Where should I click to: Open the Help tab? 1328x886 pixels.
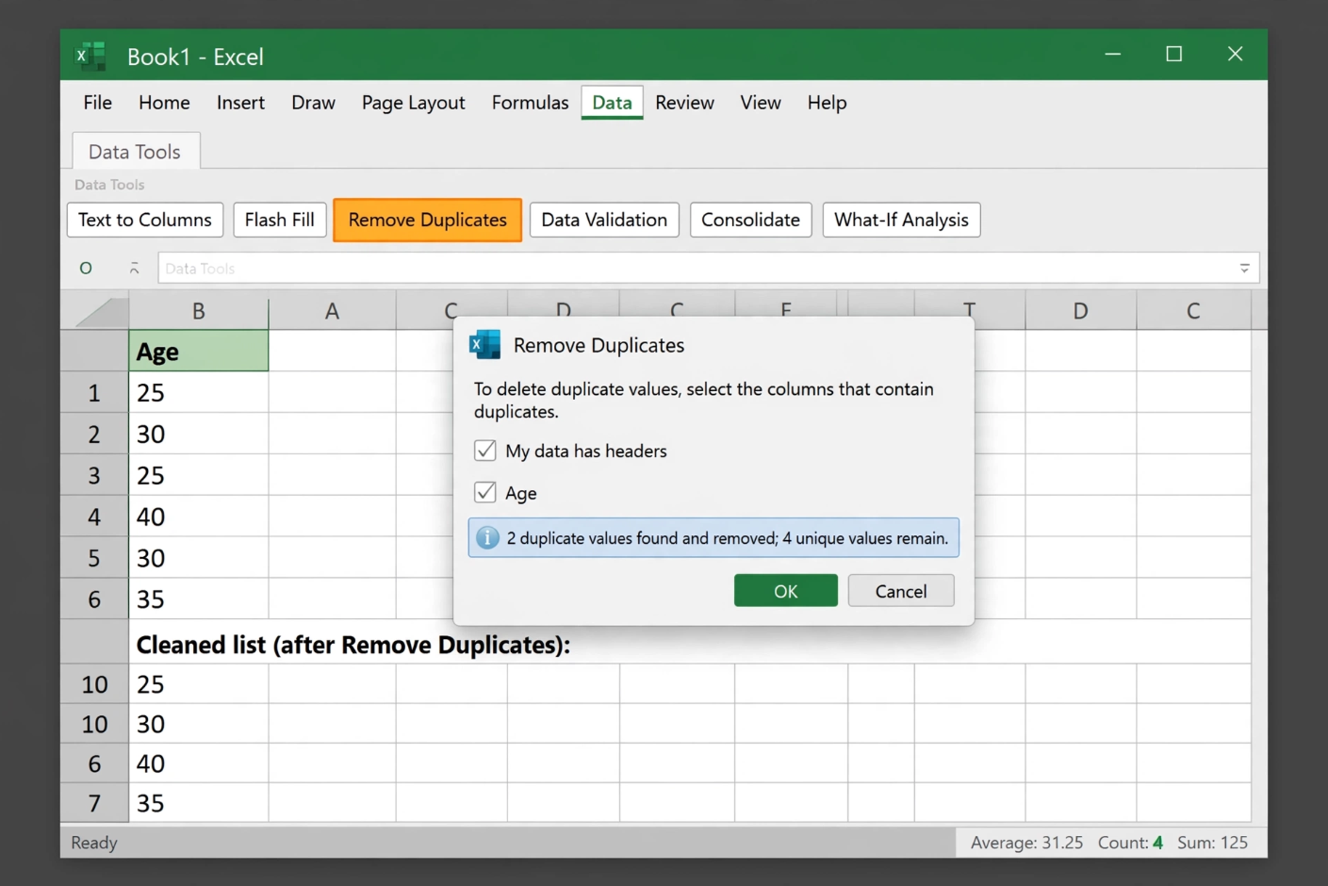[x=827, y=103]
